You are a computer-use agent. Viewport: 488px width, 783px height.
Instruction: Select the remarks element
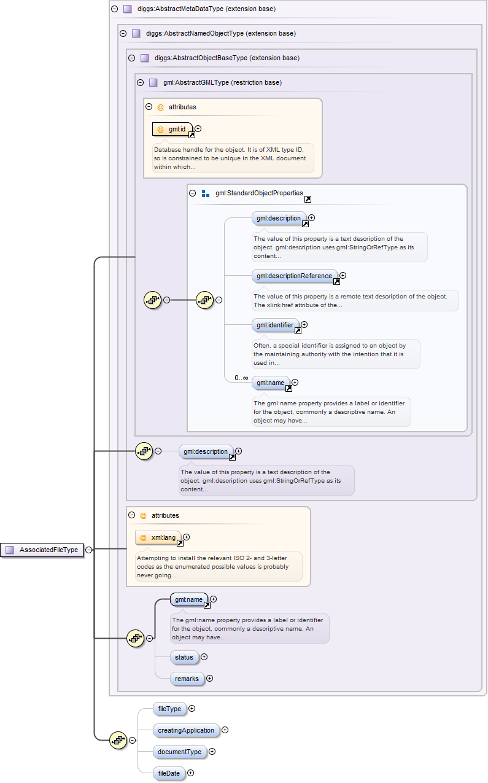tap(187, 679)
